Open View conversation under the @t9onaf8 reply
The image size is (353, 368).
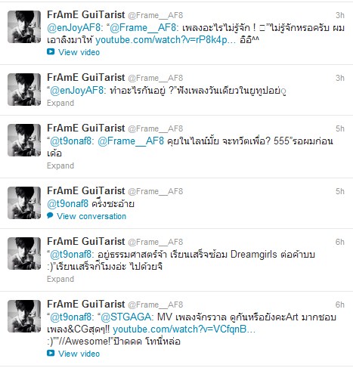click(91, 216)
